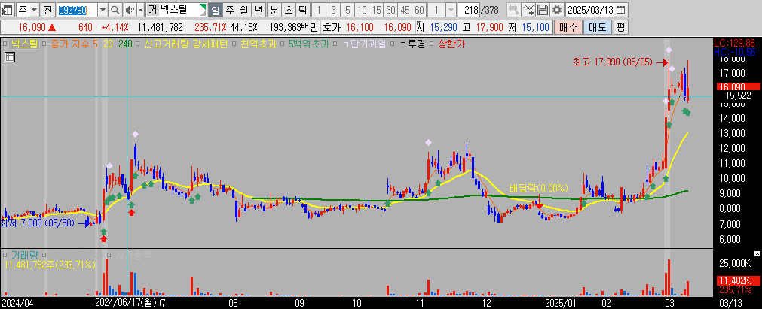Switch to 틱 tick chart
This screenshot has height=309, width=762.
(302, 9)
